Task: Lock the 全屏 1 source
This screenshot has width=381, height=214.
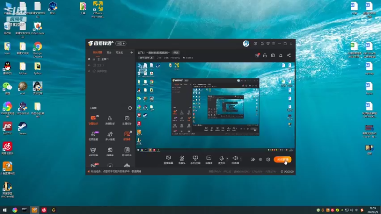Action: pos(94,59)
